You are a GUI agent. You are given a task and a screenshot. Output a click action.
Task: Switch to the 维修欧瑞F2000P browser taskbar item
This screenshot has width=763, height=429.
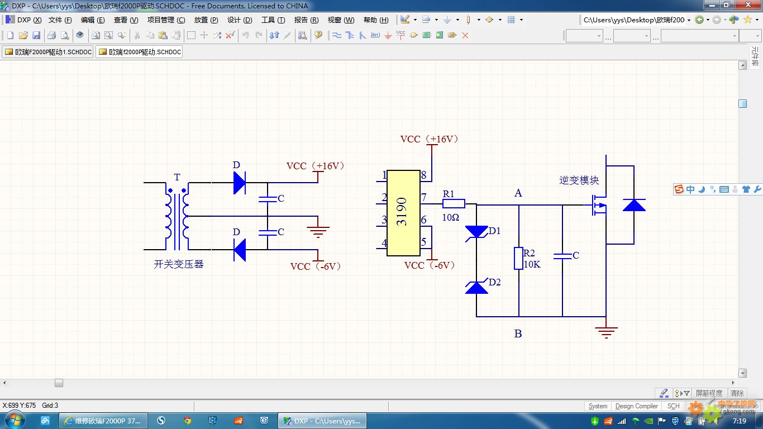pyautogui.click(x=103, y=421)
